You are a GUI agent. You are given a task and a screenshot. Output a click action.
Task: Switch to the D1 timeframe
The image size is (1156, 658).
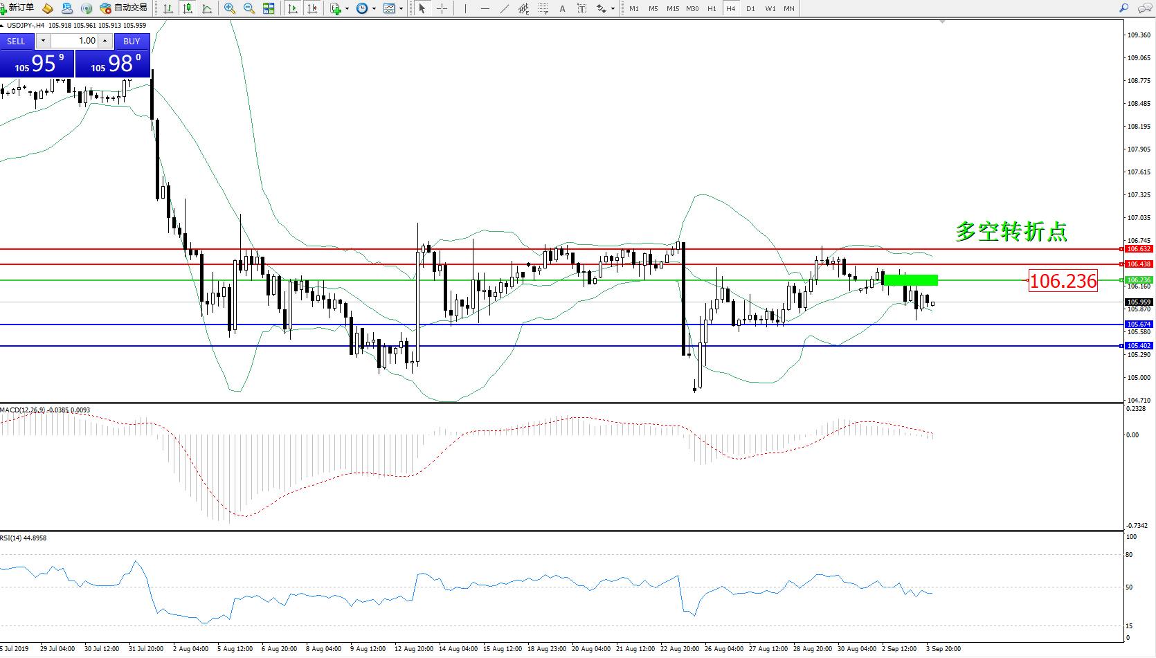click(x=750, y=8)
